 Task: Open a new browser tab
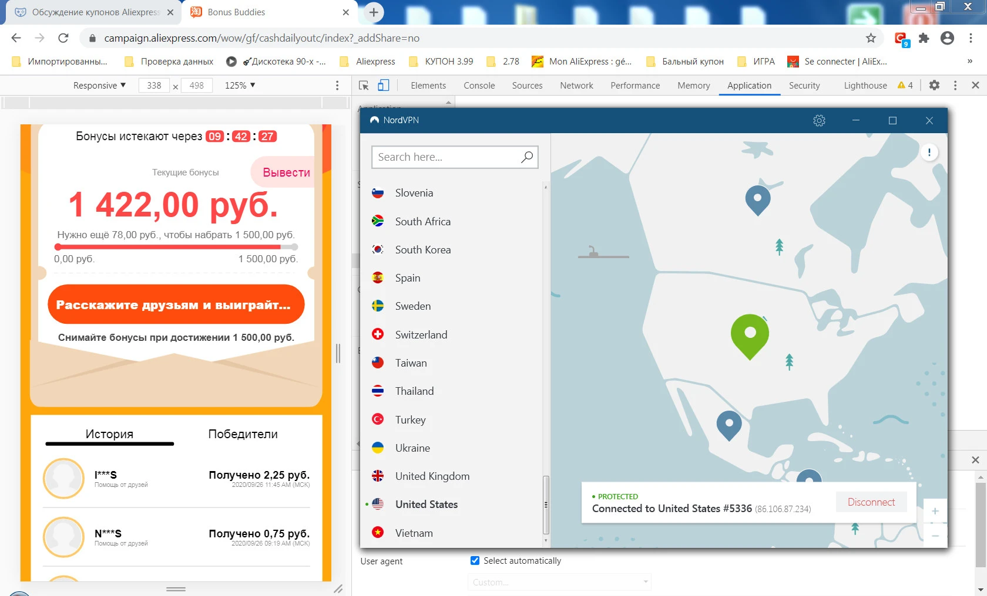374,12
